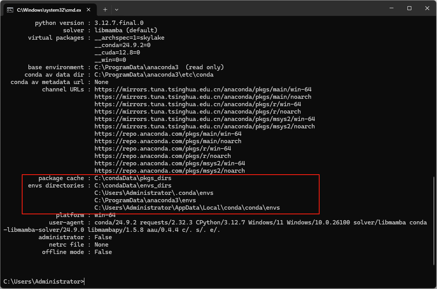Image resolution: width=437 pixels, height=289 pixels.
Task: Click the __conda=24.9.2=0 line
Action: point(122,45)
